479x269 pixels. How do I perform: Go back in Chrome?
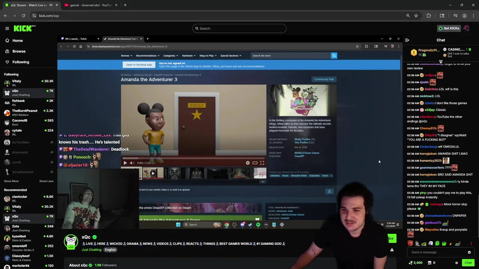(5, 16)
